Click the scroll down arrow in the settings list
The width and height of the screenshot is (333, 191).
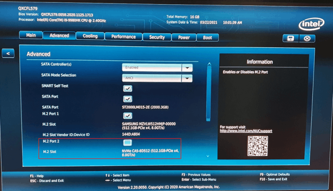click(208, 156)
